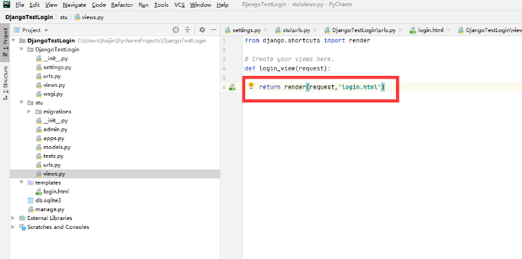Screen dimensions: 522x259
Task: Click the fold marker beside def login_view
Action: [x=243, y=69]
